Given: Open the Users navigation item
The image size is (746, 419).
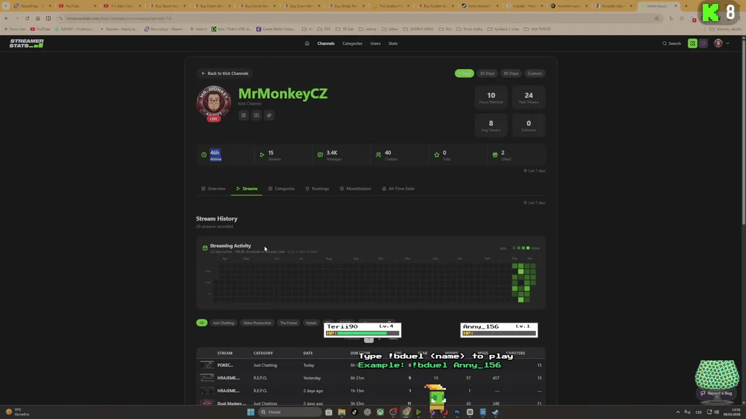Looking at the screenshot, I should click(375, 43).
